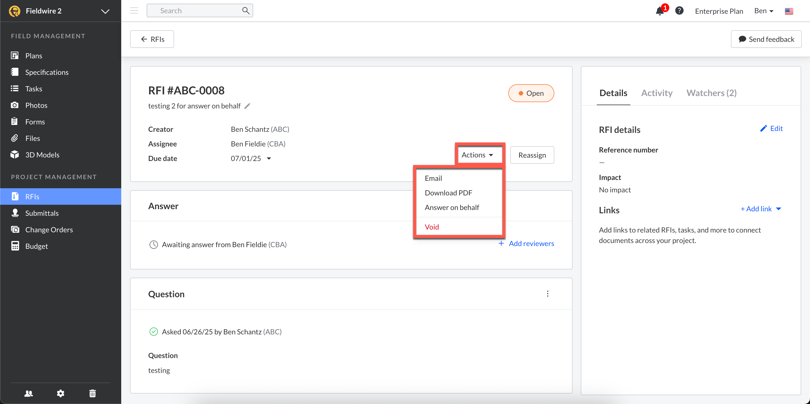Open project settings gear icon
This screenshot has width=810, height=404.
60,393
